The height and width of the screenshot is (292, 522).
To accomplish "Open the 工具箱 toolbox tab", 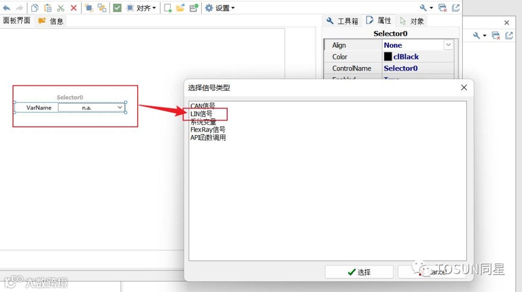I will click(342, 21).
